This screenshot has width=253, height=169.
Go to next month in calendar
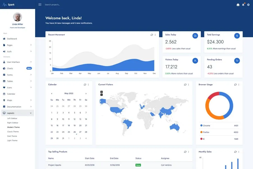pyautogui.click(x=86, y=94)
